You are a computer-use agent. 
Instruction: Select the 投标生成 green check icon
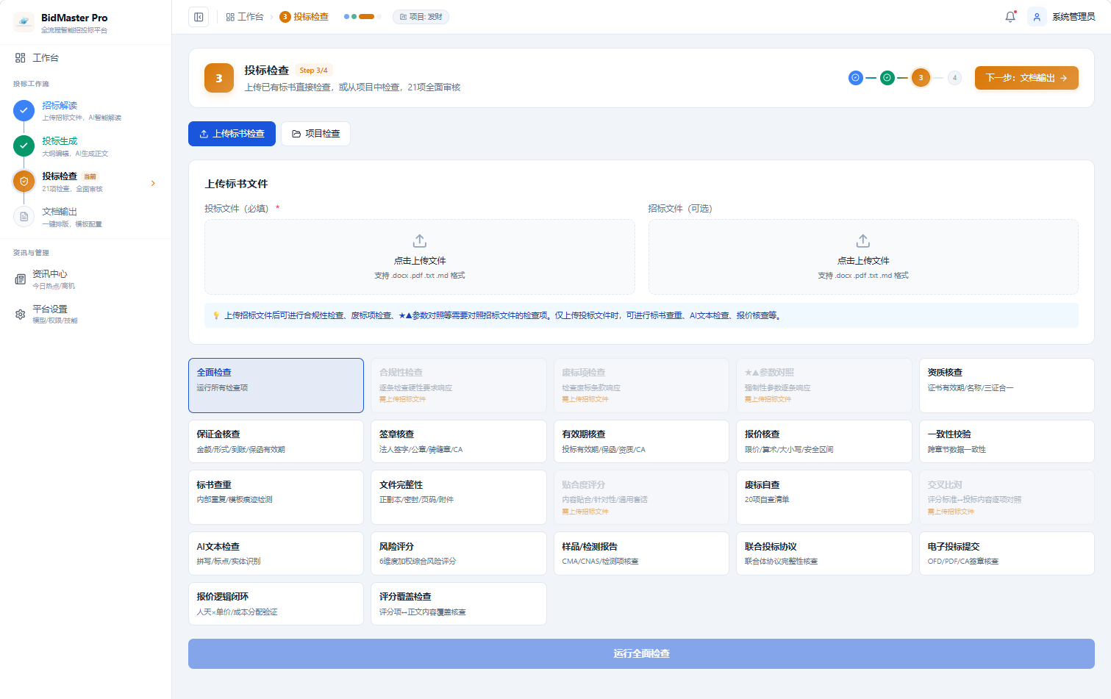click(x=24, y=146)
